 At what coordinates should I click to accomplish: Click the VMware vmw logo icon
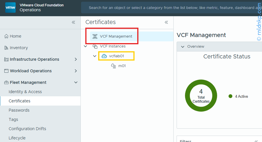[10, 8]
